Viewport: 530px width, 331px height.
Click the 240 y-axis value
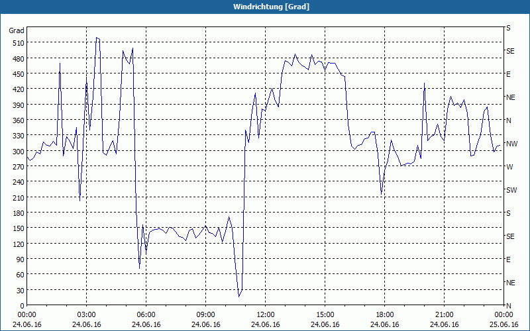(x=19, y=182)
